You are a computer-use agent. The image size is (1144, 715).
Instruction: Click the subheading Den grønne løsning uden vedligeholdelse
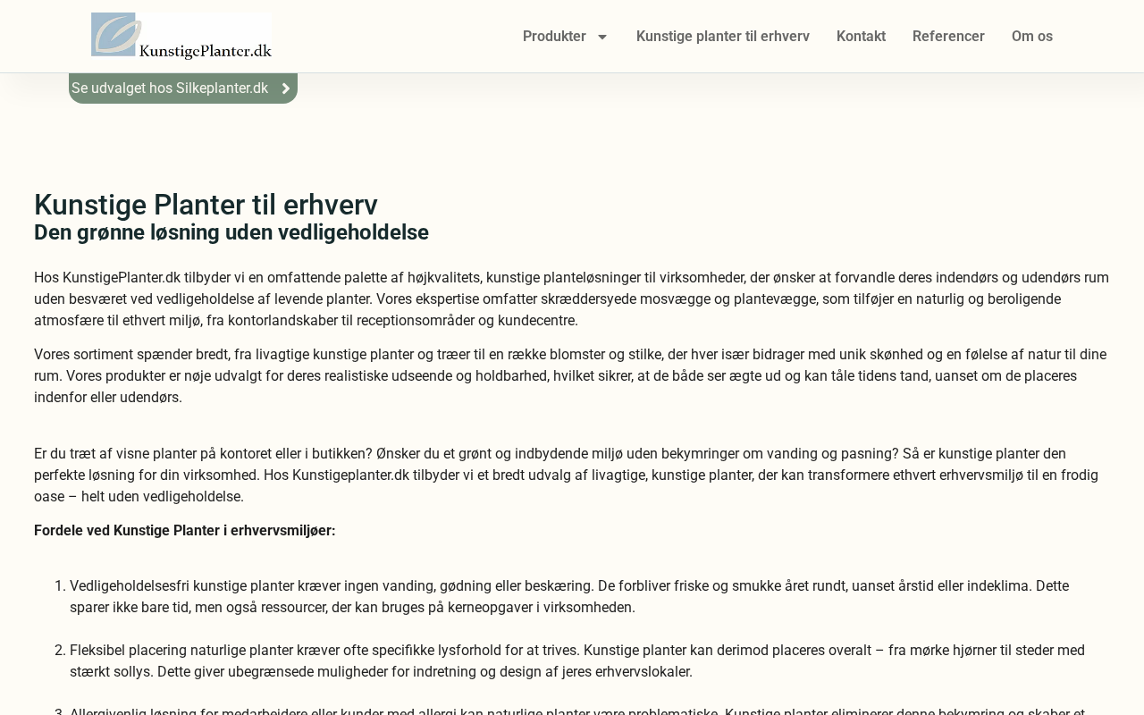(231, 232)
